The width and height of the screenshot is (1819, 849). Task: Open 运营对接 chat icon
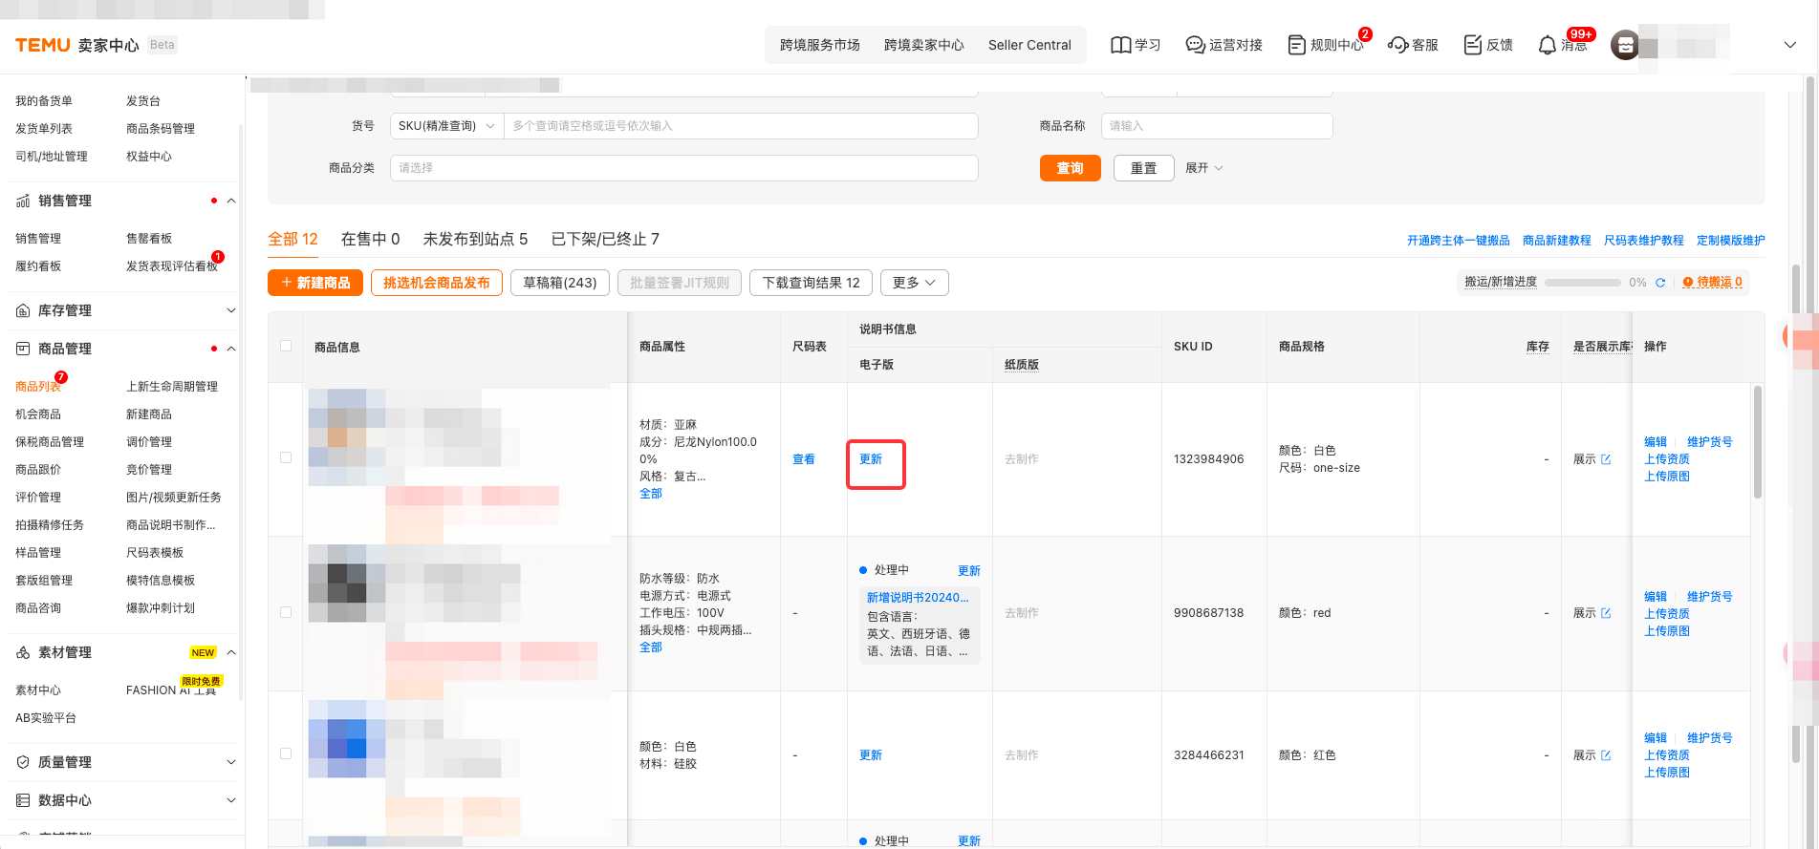pos(1195,45)
